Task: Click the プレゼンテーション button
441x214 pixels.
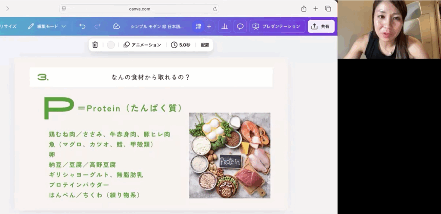Action: (x=276, y=26)
